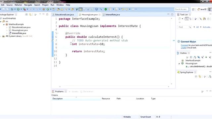Collapse the InterfaceExample package node
Image resolution: width=212 pixels, height=119 pixels.
(x=4, y=24)
